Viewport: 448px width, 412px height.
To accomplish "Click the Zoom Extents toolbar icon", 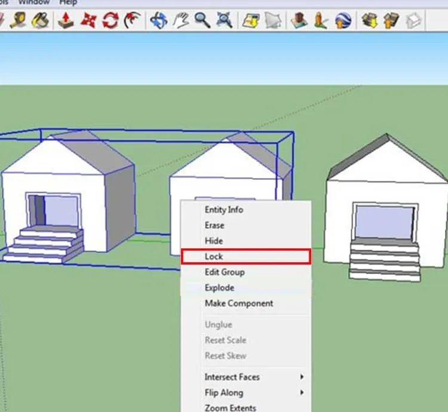I will (224, 20).
